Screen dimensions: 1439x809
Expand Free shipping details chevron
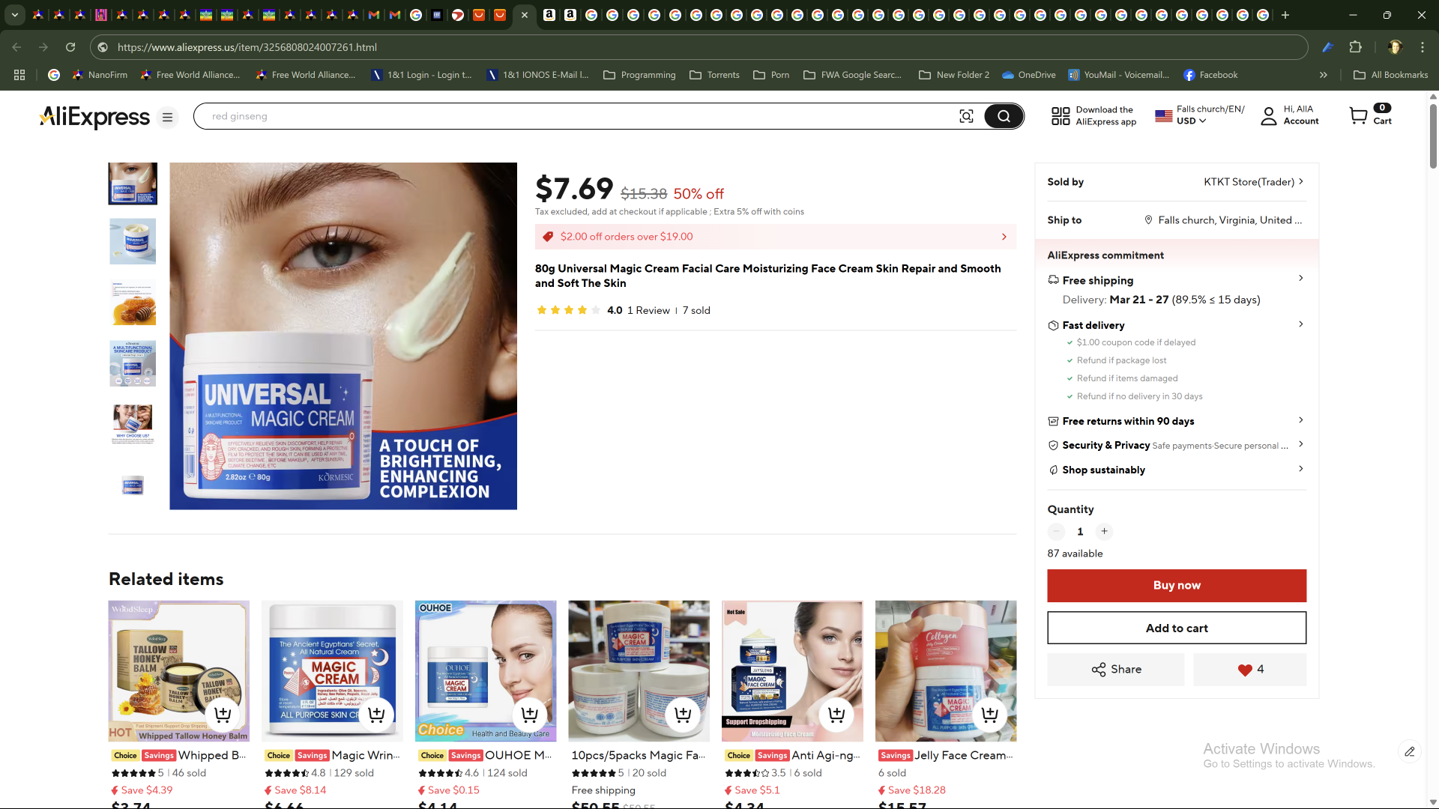click(1300, 279)
